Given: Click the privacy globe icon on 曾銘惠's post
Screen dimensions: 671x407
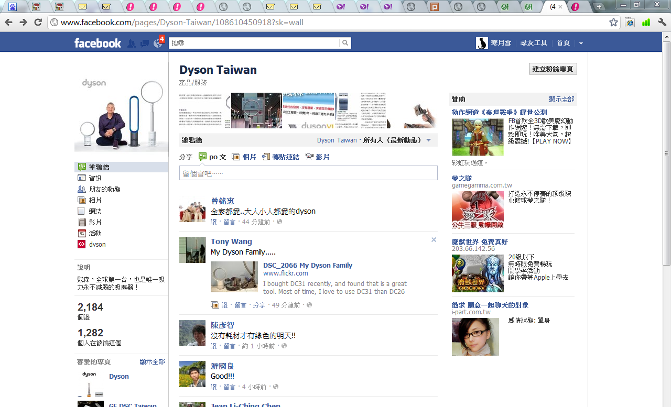Looking at the screenshot, I should (279, 222).
